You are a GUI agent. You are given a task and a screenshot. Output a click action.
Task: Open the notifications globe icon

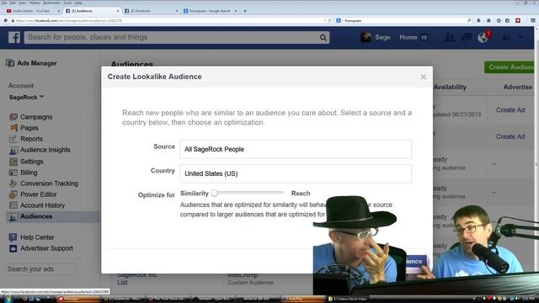(x=483, y=37)
